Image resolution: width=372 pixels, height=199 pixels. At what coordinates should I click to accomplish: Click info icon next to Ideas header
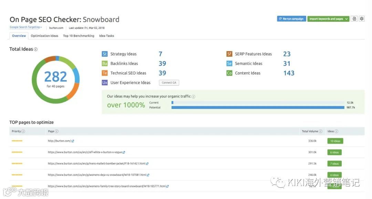click(x=337, y=131)
